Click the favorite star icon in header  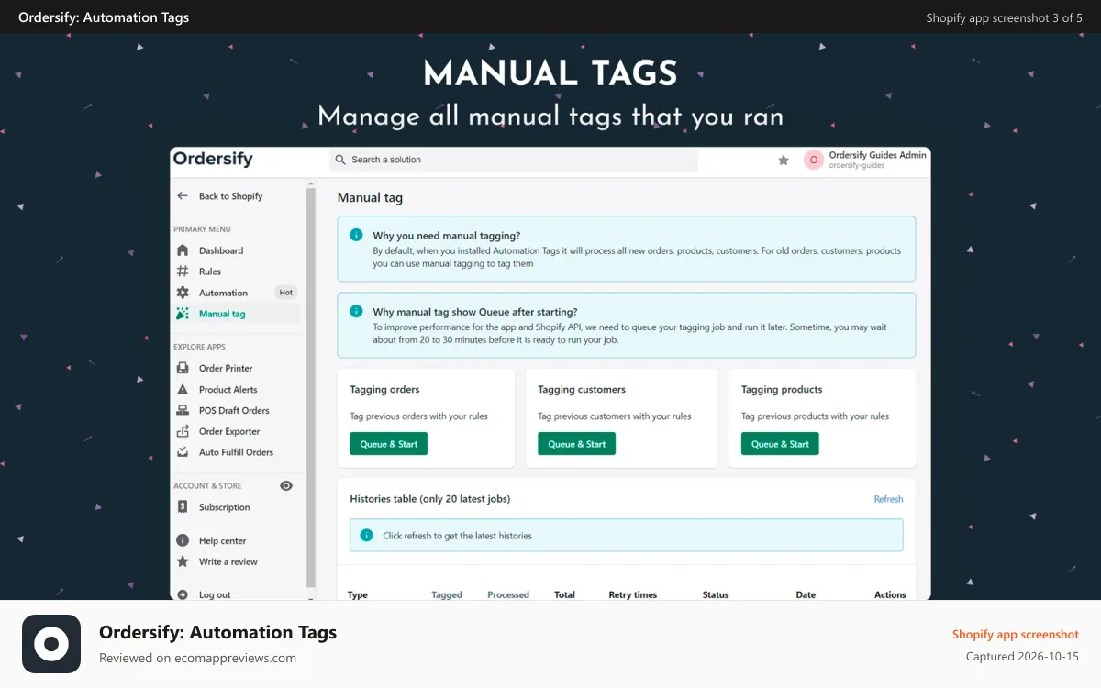tap(784, 160)
